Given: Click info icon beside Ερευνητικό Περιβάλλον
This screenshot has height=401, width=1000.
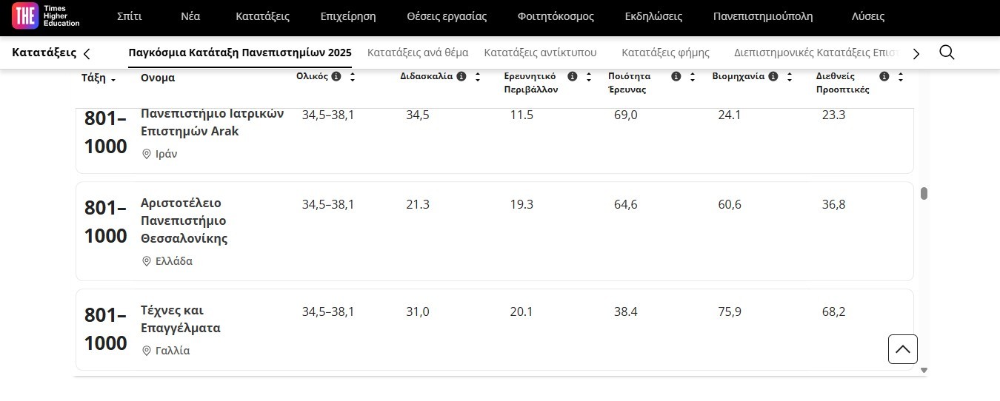Looking at the screenshot, I should [x=572, y=76].
